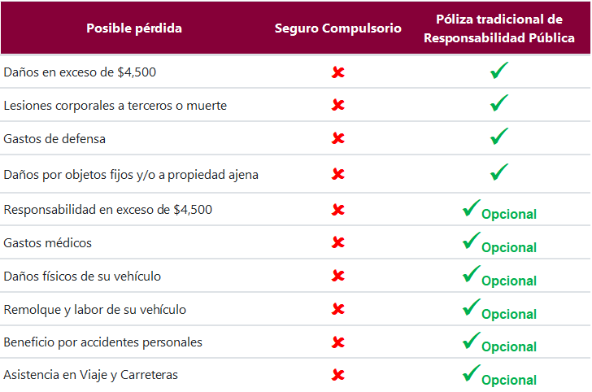Click green checkmark for Daños por objetos fijos
Viewport: 592px width, 392px height.
click(499, 172)
